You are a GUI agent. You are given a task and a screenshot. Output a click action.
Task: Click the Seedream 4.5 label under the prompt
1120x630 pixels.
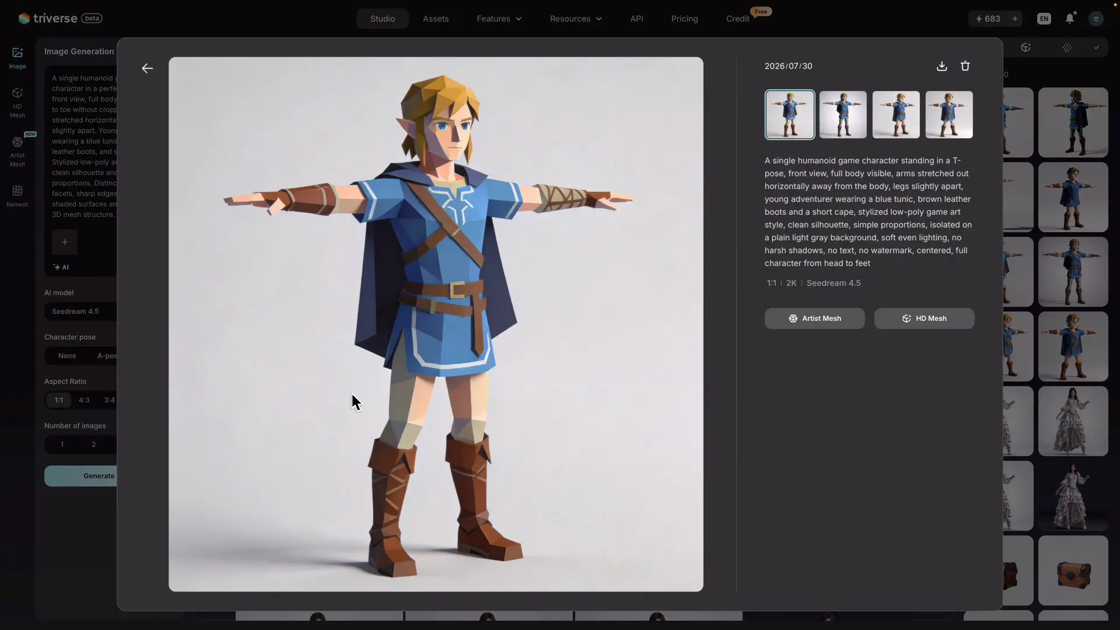coord(834,283)
